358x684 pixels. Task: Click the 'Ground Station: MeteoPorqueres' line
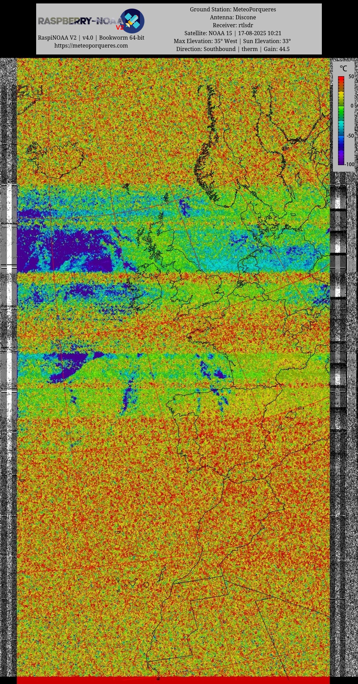233,9
